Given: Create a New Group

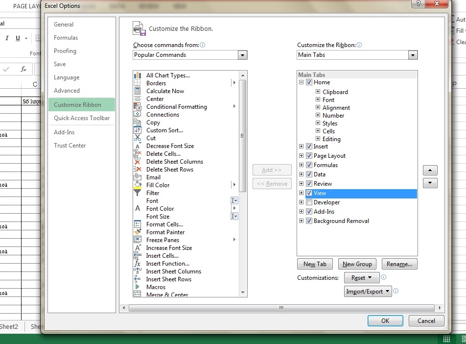Looking at the screenshot, I should pos(357,264).
